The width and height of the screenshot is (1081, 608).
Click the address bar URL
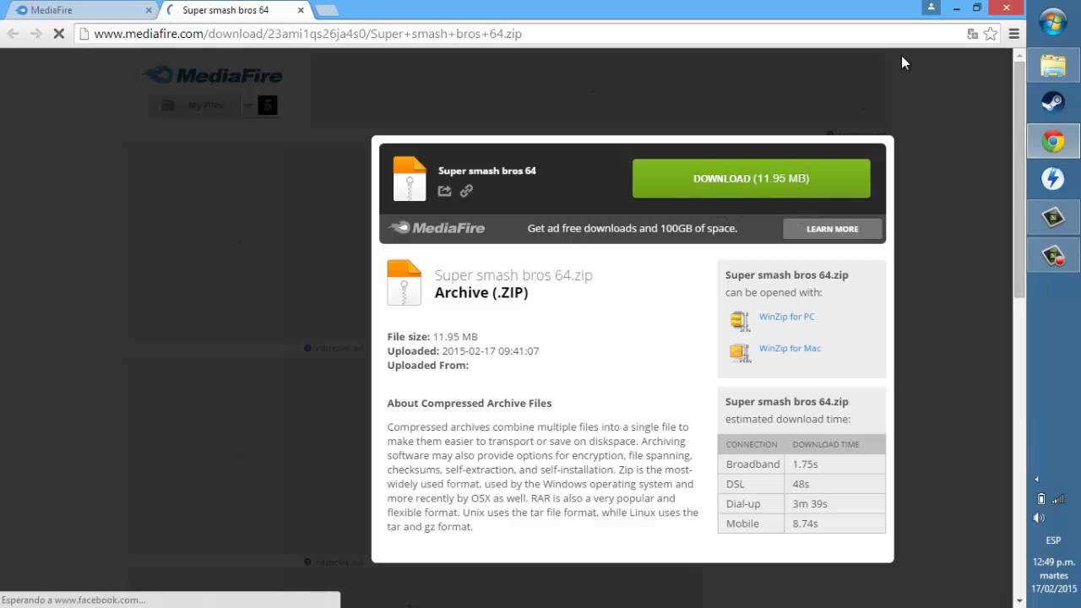(x=307, y=34)
